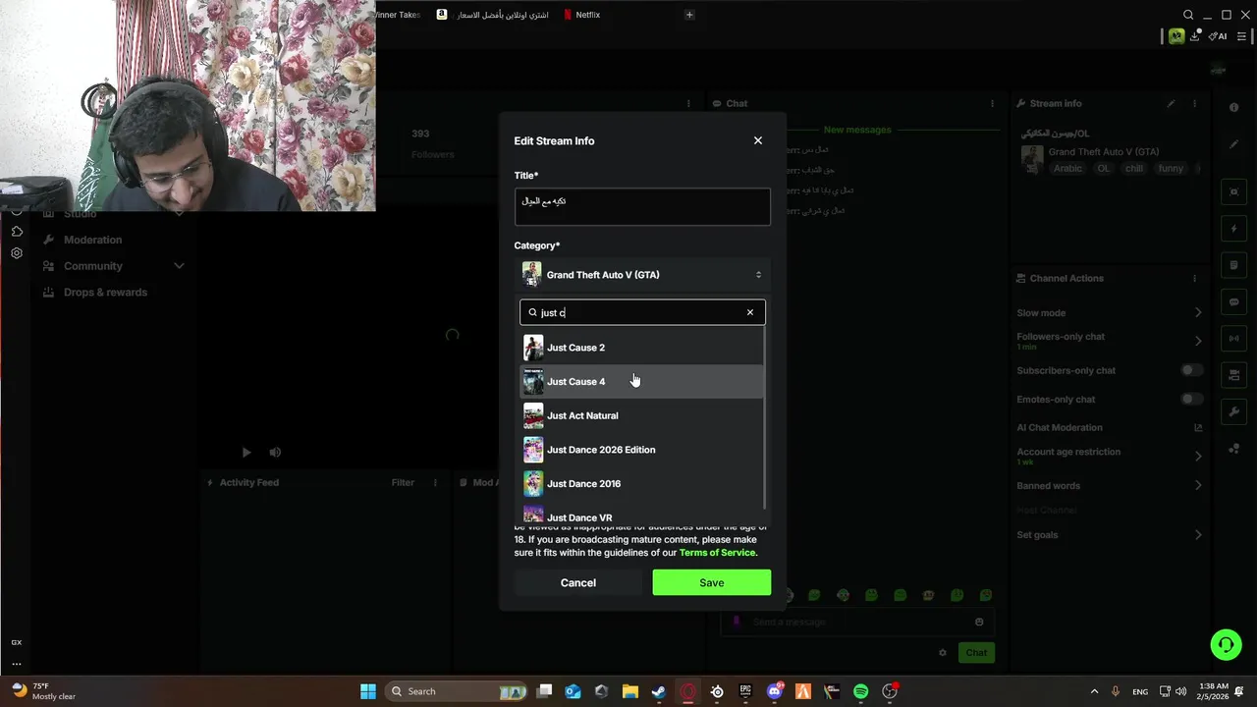Open sidebar settings gear icon
This screenshot has height=707, width=1257.
[17, 253]
